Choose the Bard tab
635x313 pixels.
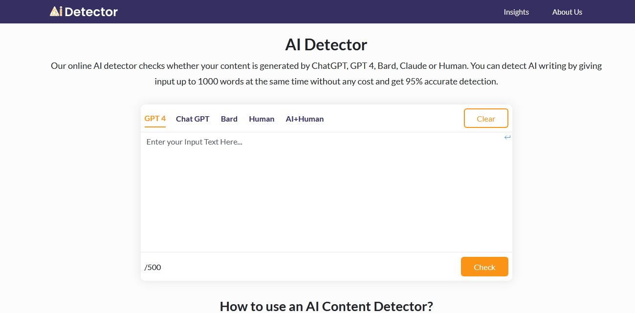coord(229,119)
